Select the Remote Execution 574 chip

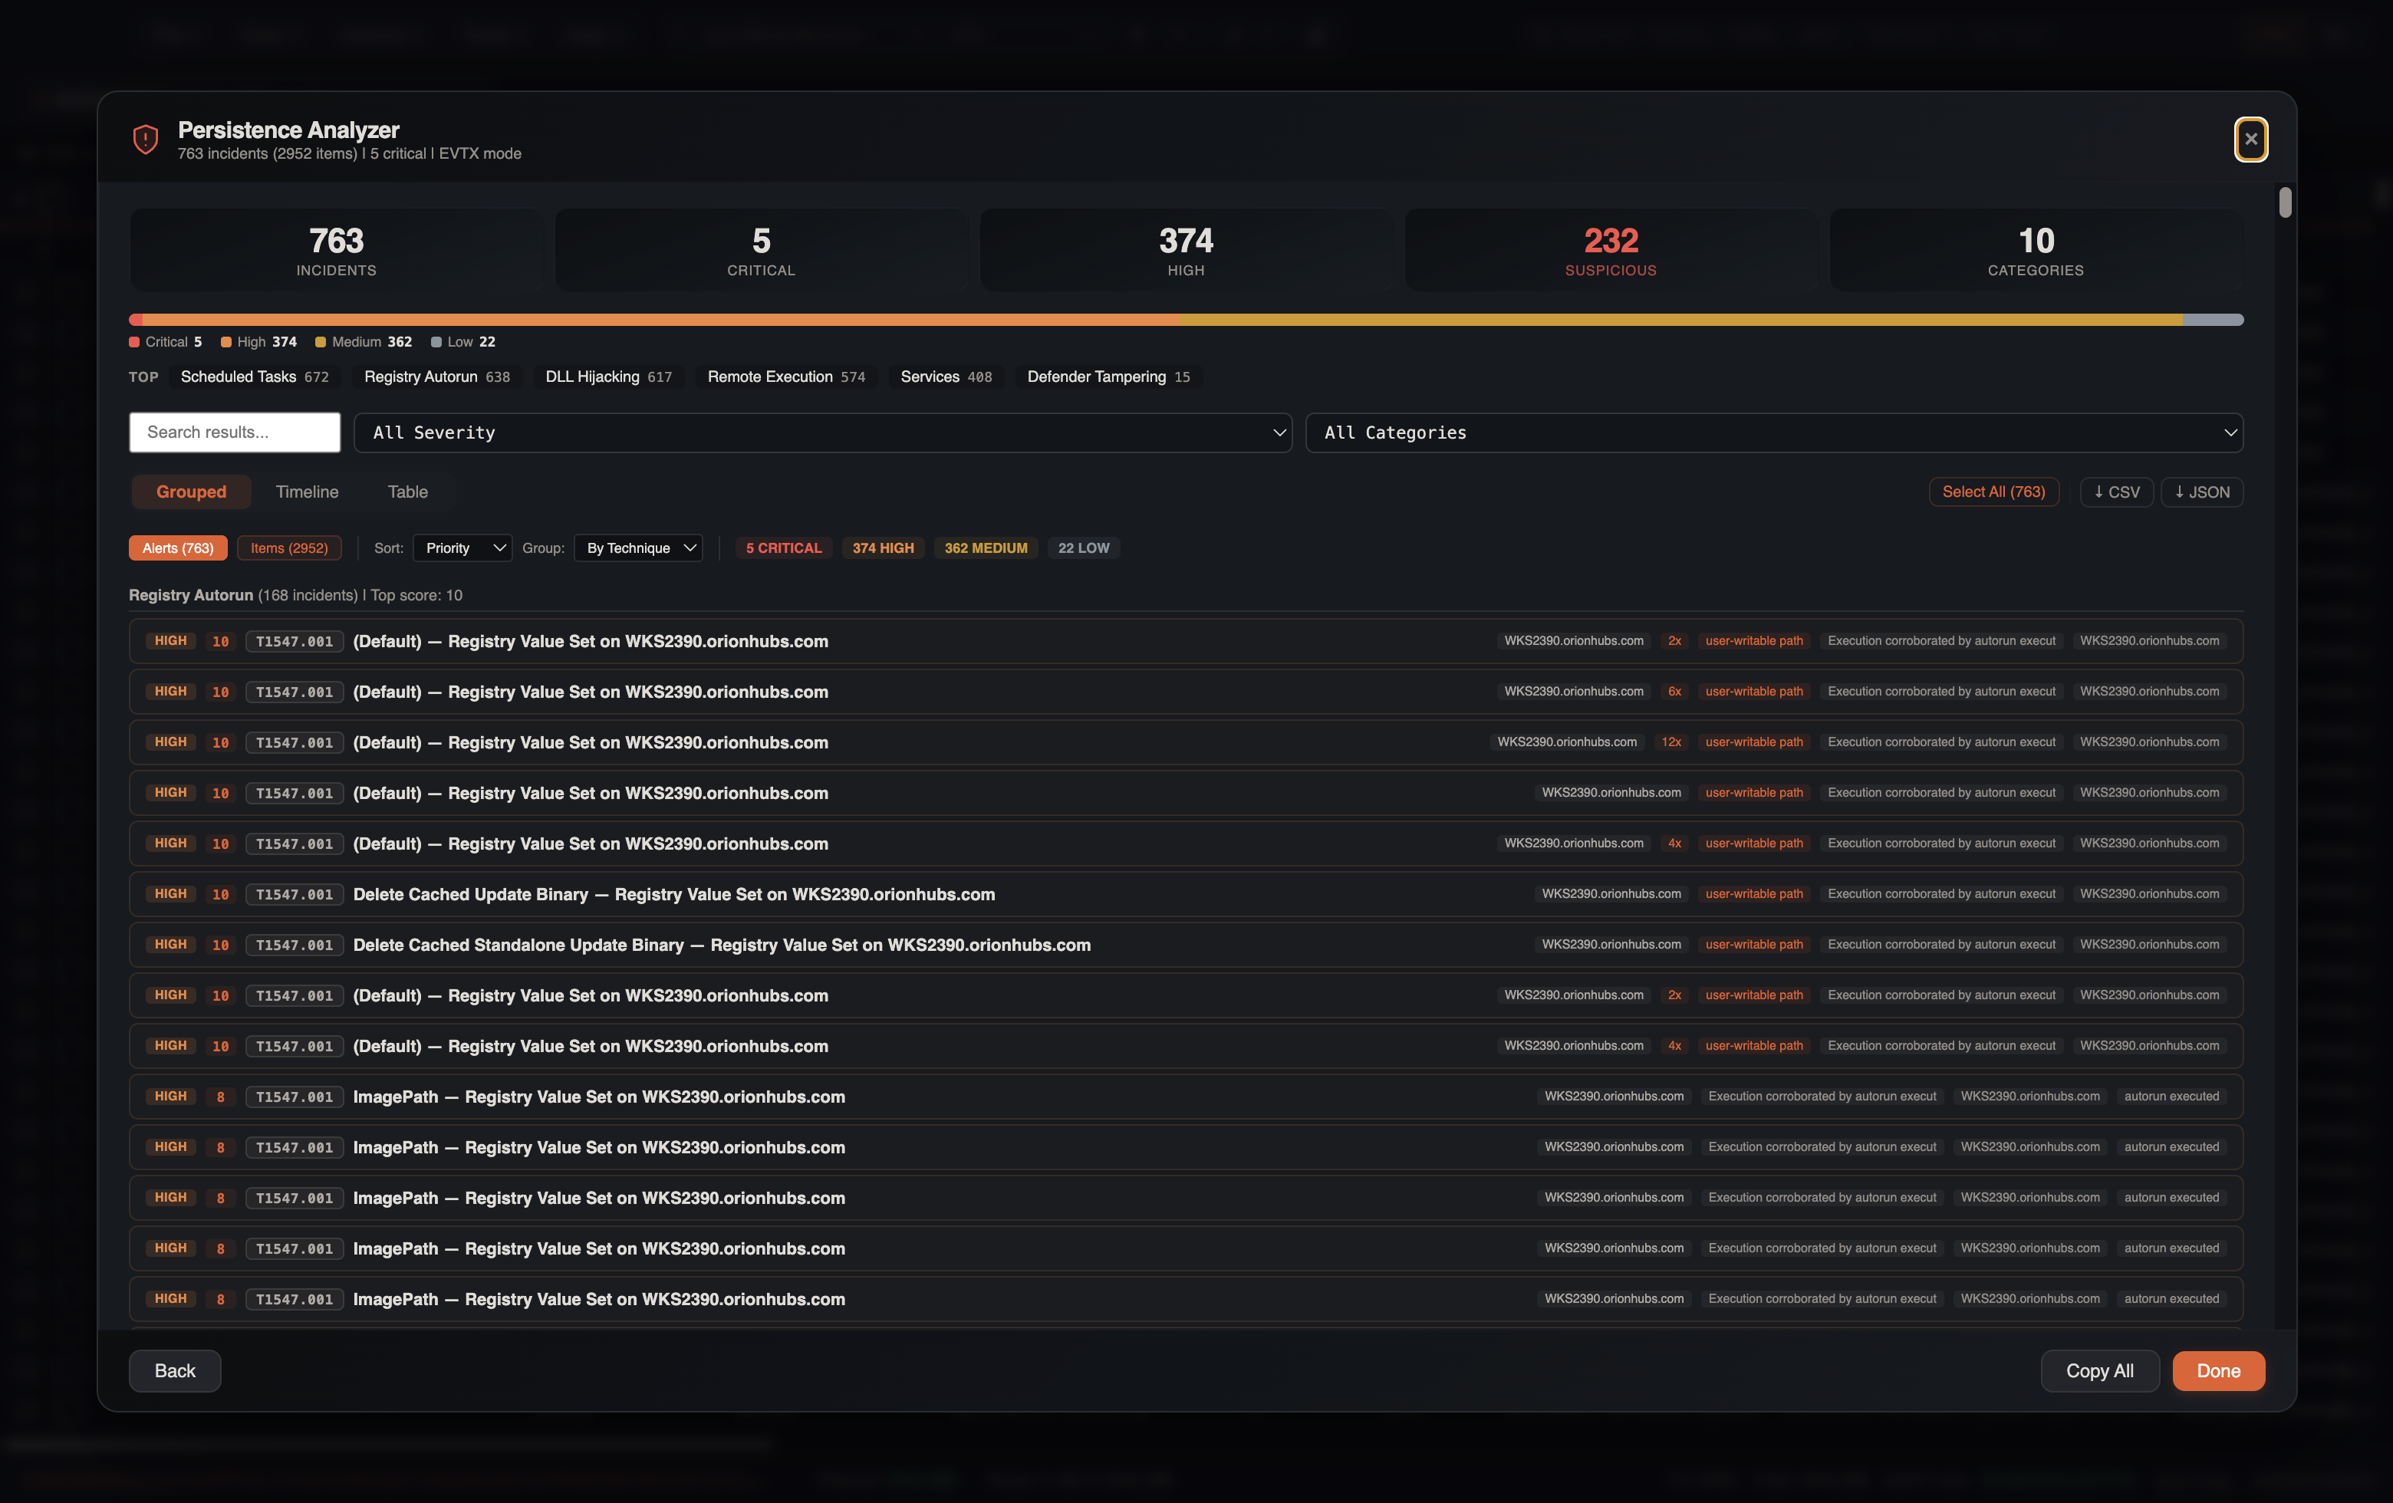coord(786,377)
